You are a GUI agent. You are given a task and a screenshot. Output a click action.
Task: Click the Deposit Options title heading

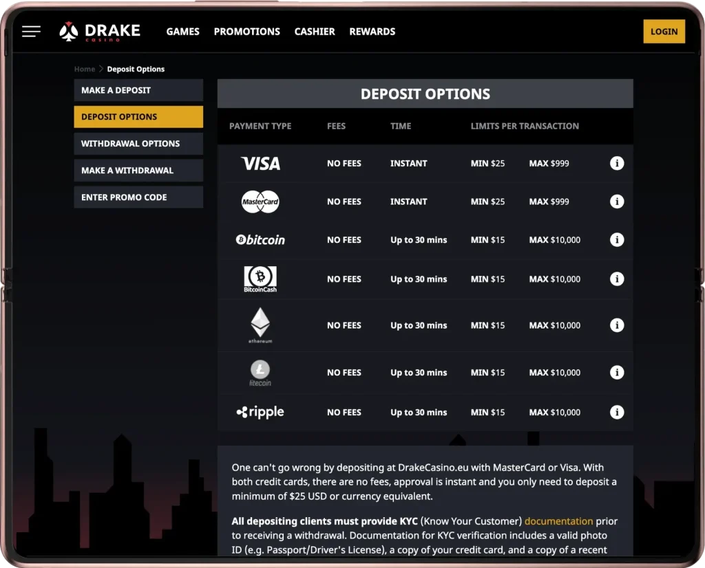[x=425, y=94]
